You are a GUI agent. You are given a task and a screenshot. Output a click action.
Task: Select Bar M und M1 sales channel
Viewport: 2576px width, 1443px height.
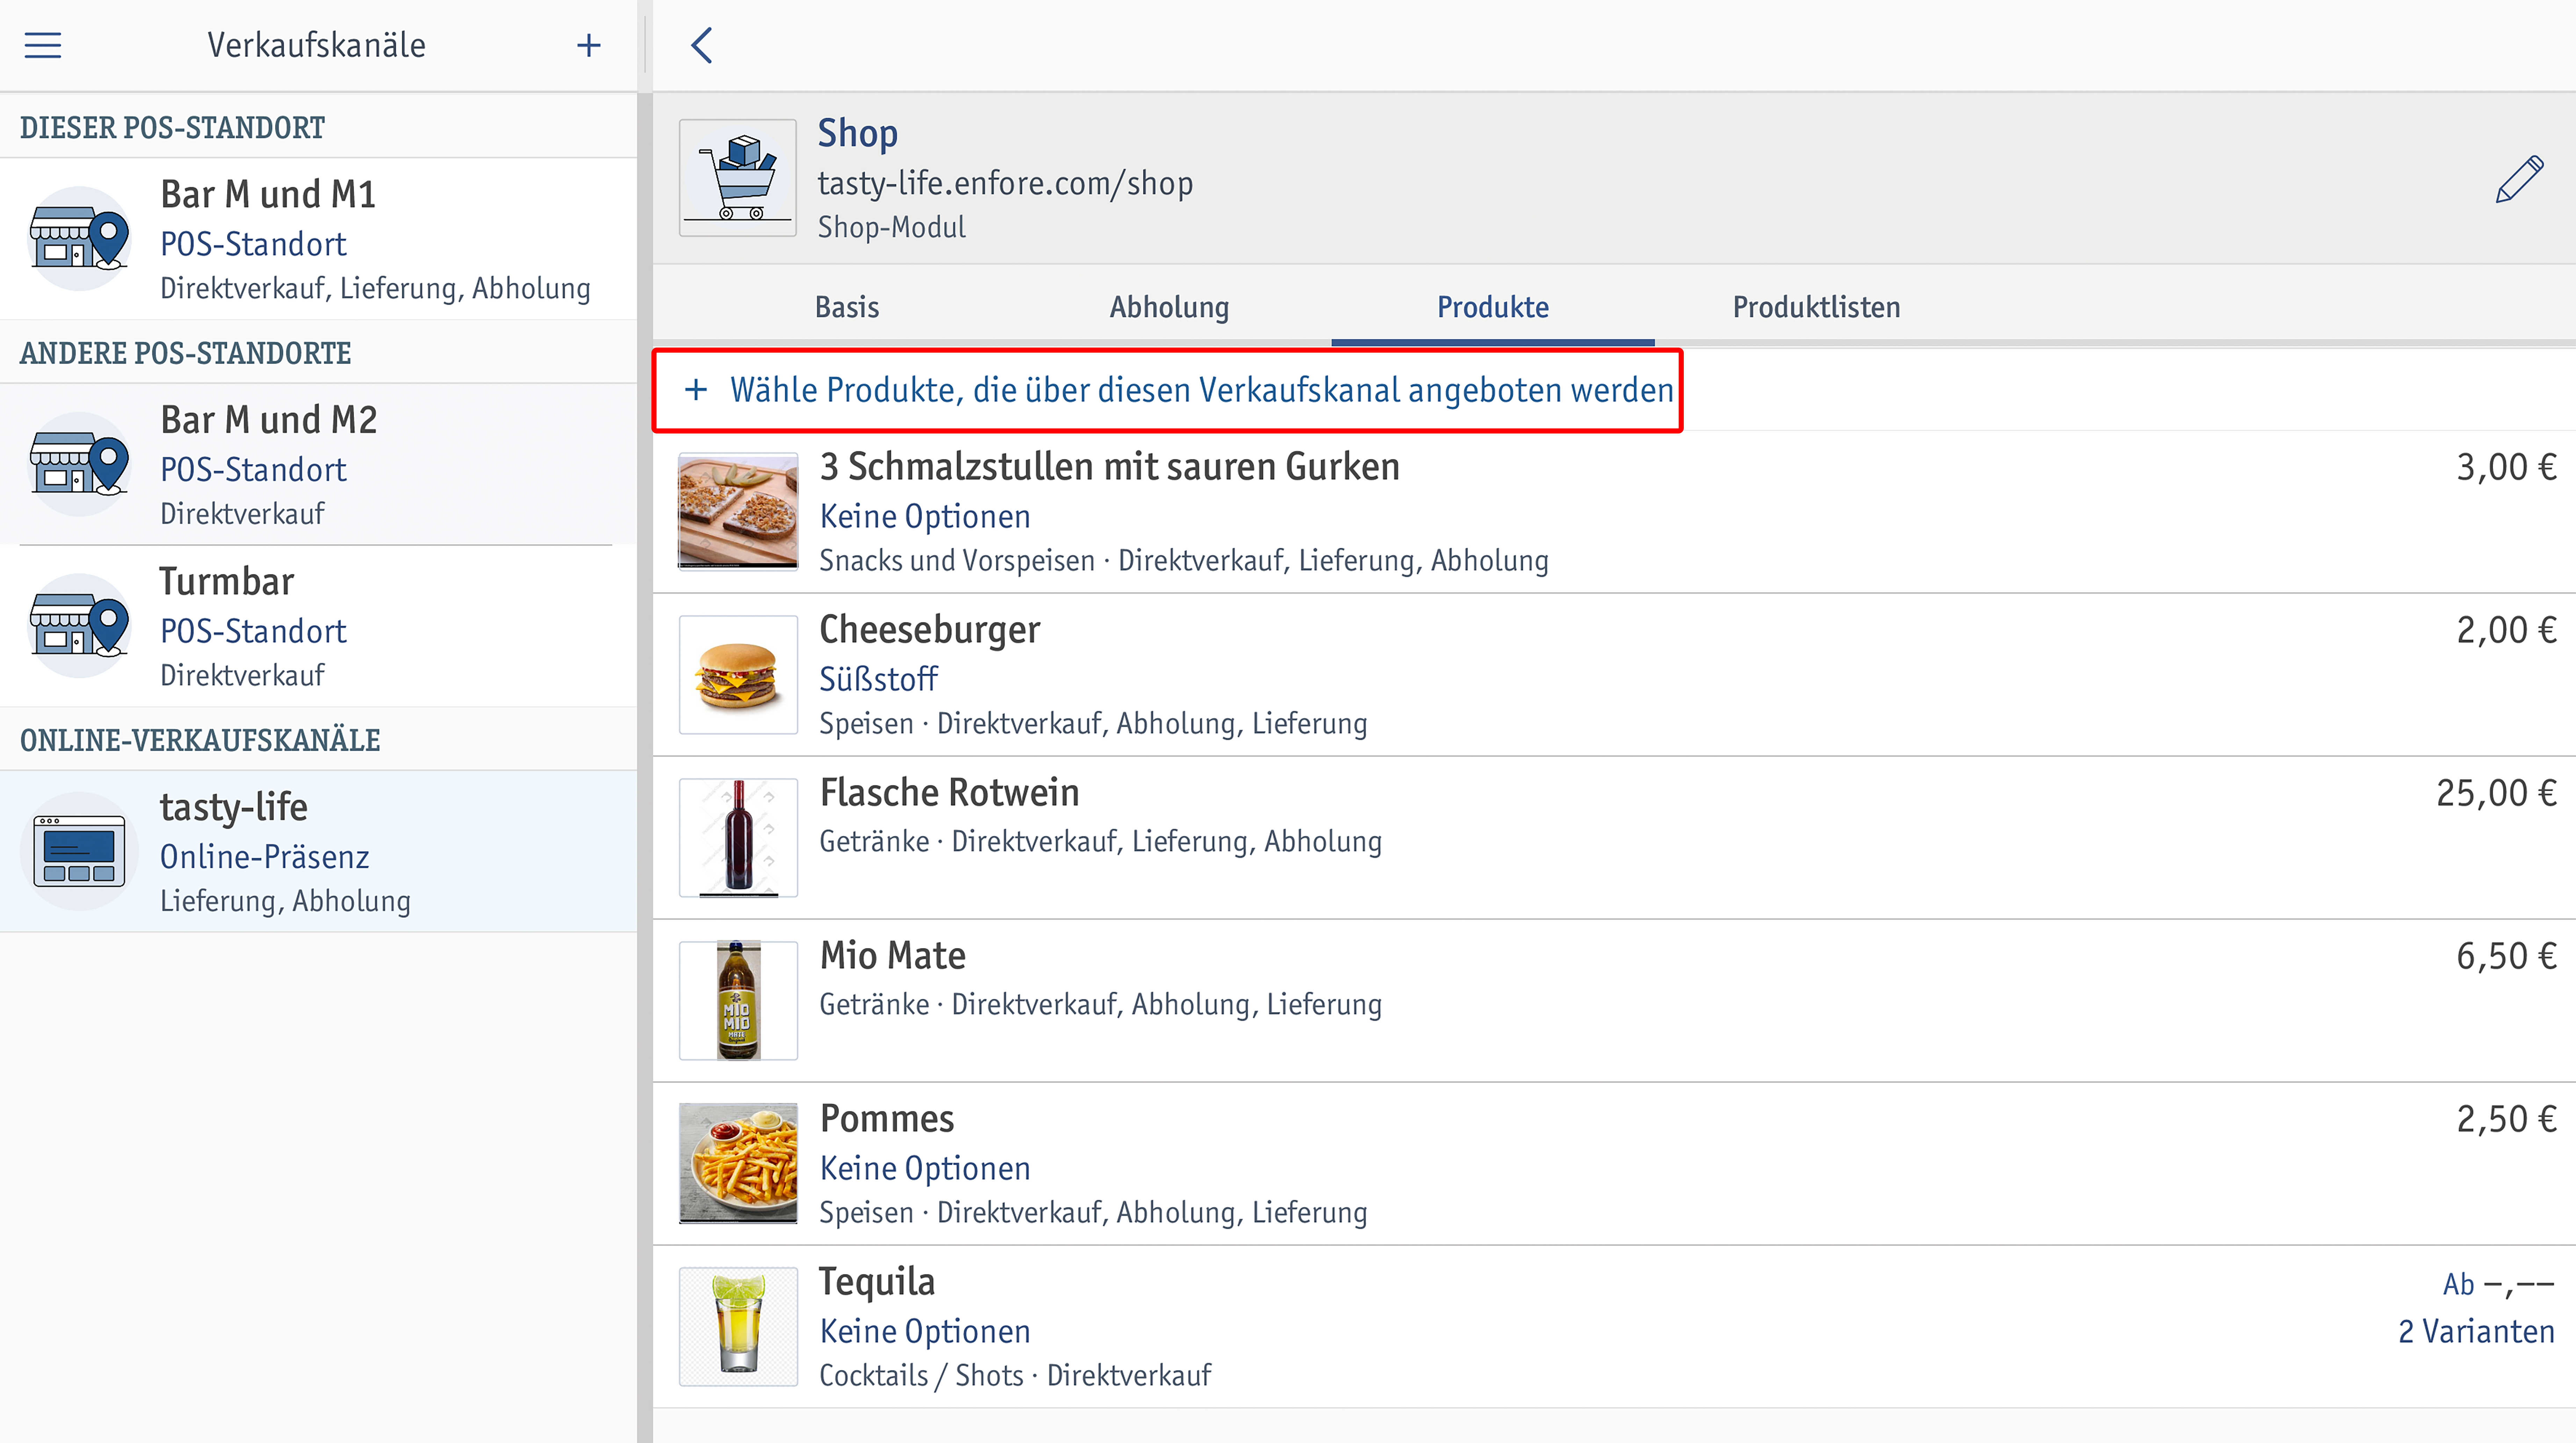(318, 239)
